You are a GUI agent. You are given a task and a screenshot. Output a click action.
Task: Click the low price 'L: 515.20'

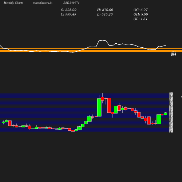[105, 15]
